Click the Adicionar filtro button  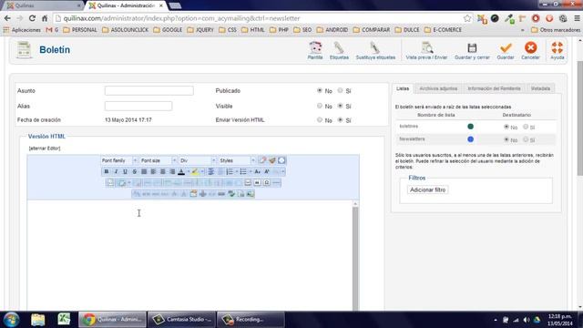[427, 190]
